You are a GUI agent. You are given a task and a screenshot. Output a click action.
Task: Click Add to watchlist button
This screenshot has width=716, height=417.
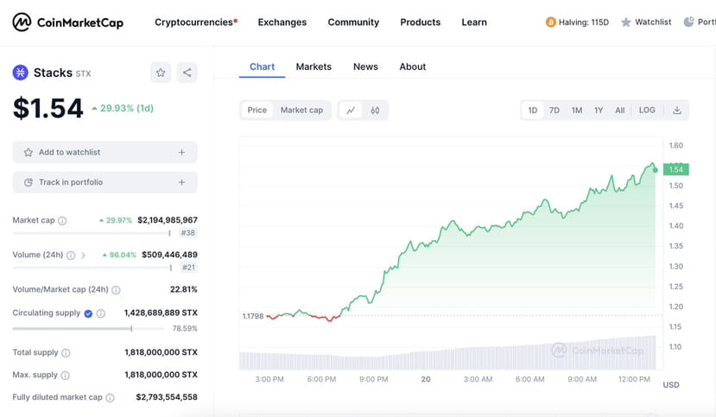[x=105, y=153]
